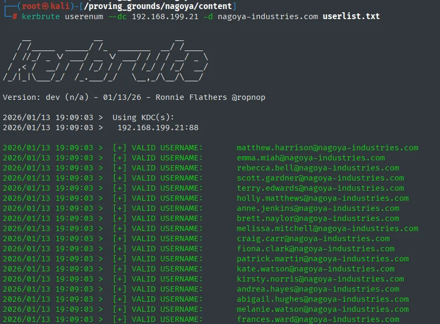Click brett.naylor@nagoya-industries.com username
Viewport: 440px width, 324px height.
pos(318,218)
